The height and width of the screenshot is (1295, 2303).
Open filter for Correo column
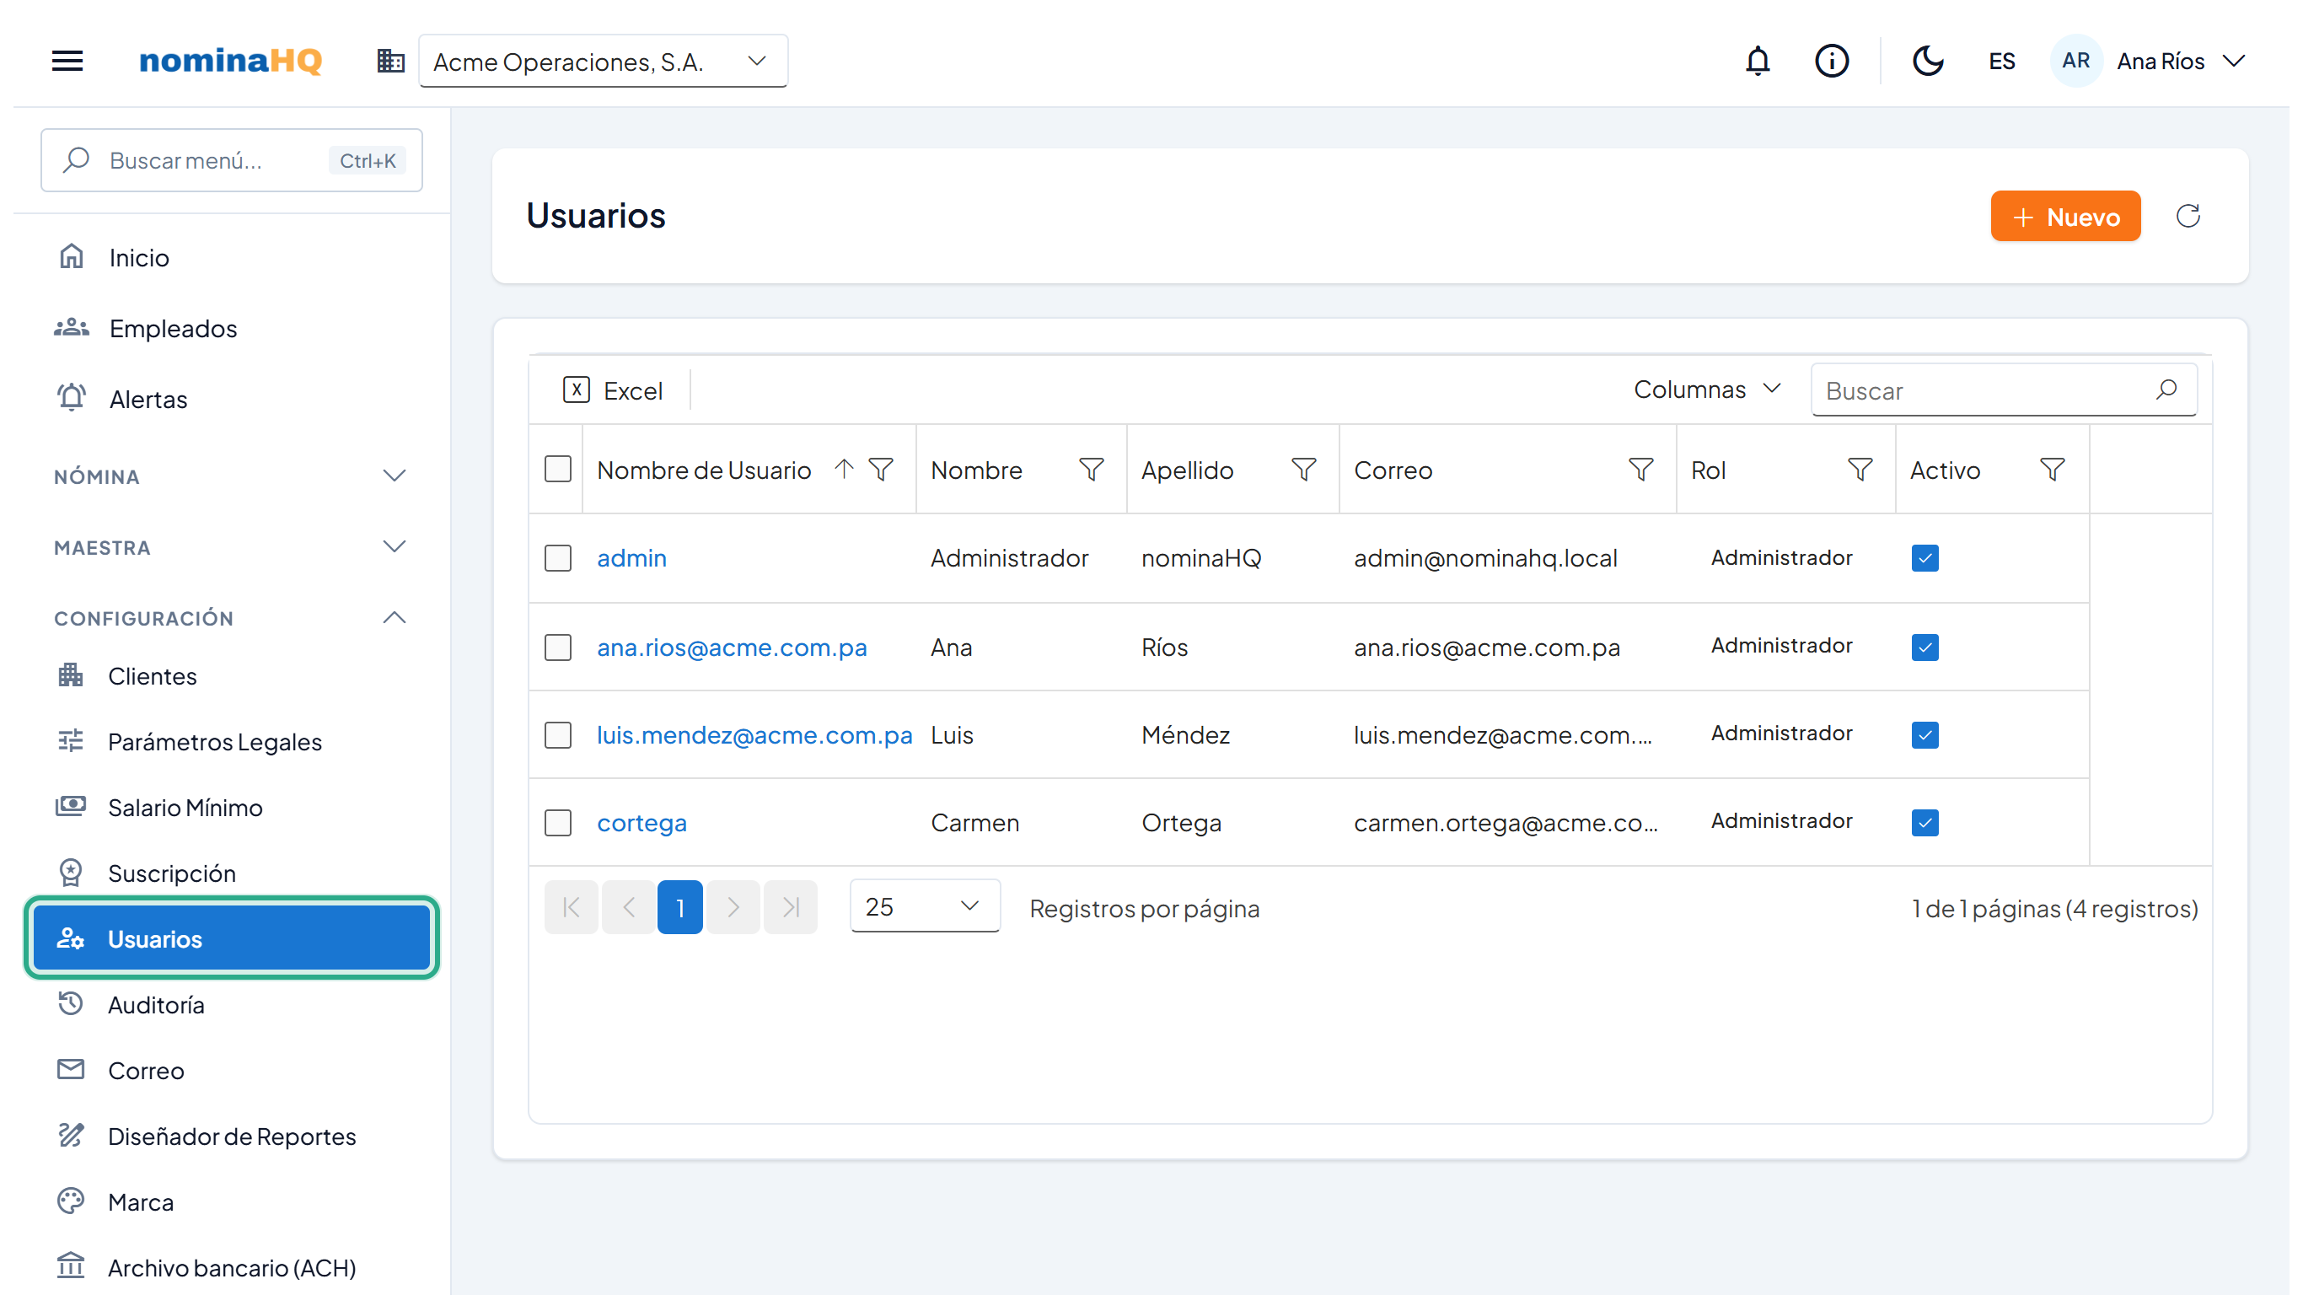pyautogui.click(x=1640, y=470)
